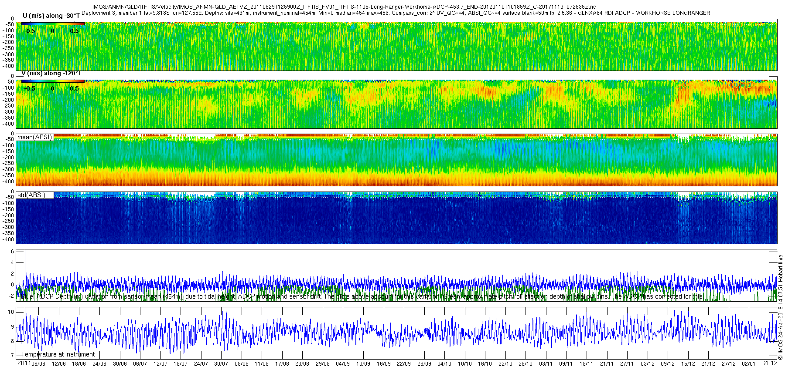
Task: Click the '17/08' date tick label
Action: (x=282, y=364)
